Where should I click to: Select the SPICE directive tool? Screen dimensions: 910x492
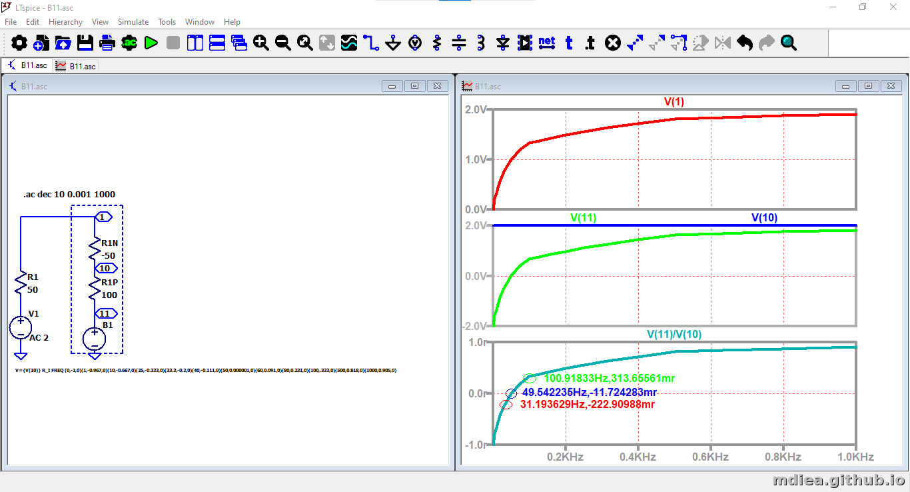pos(591,43)
